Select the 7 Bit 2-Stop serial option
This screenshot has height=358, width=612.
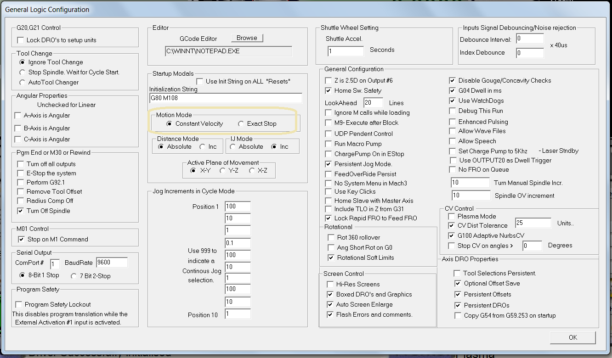tap(74, 276)
